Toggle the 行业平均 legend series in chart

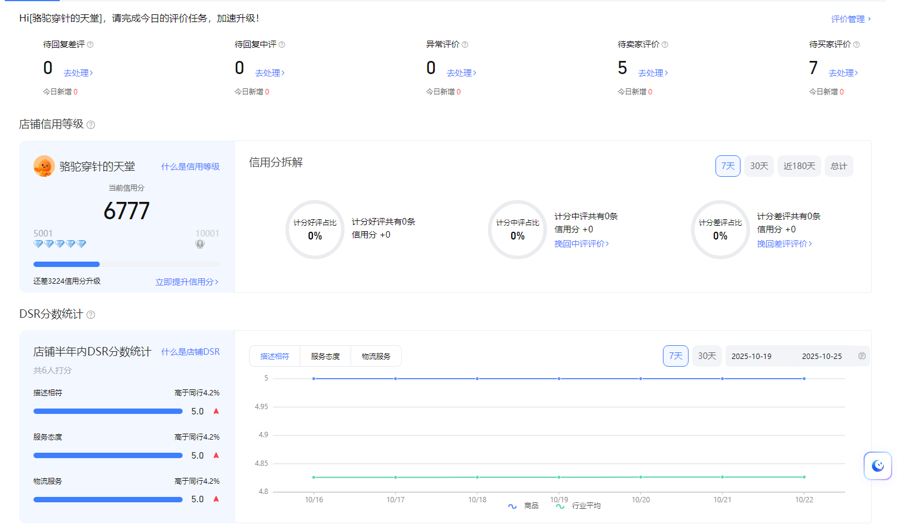click(x=579, y=506)
